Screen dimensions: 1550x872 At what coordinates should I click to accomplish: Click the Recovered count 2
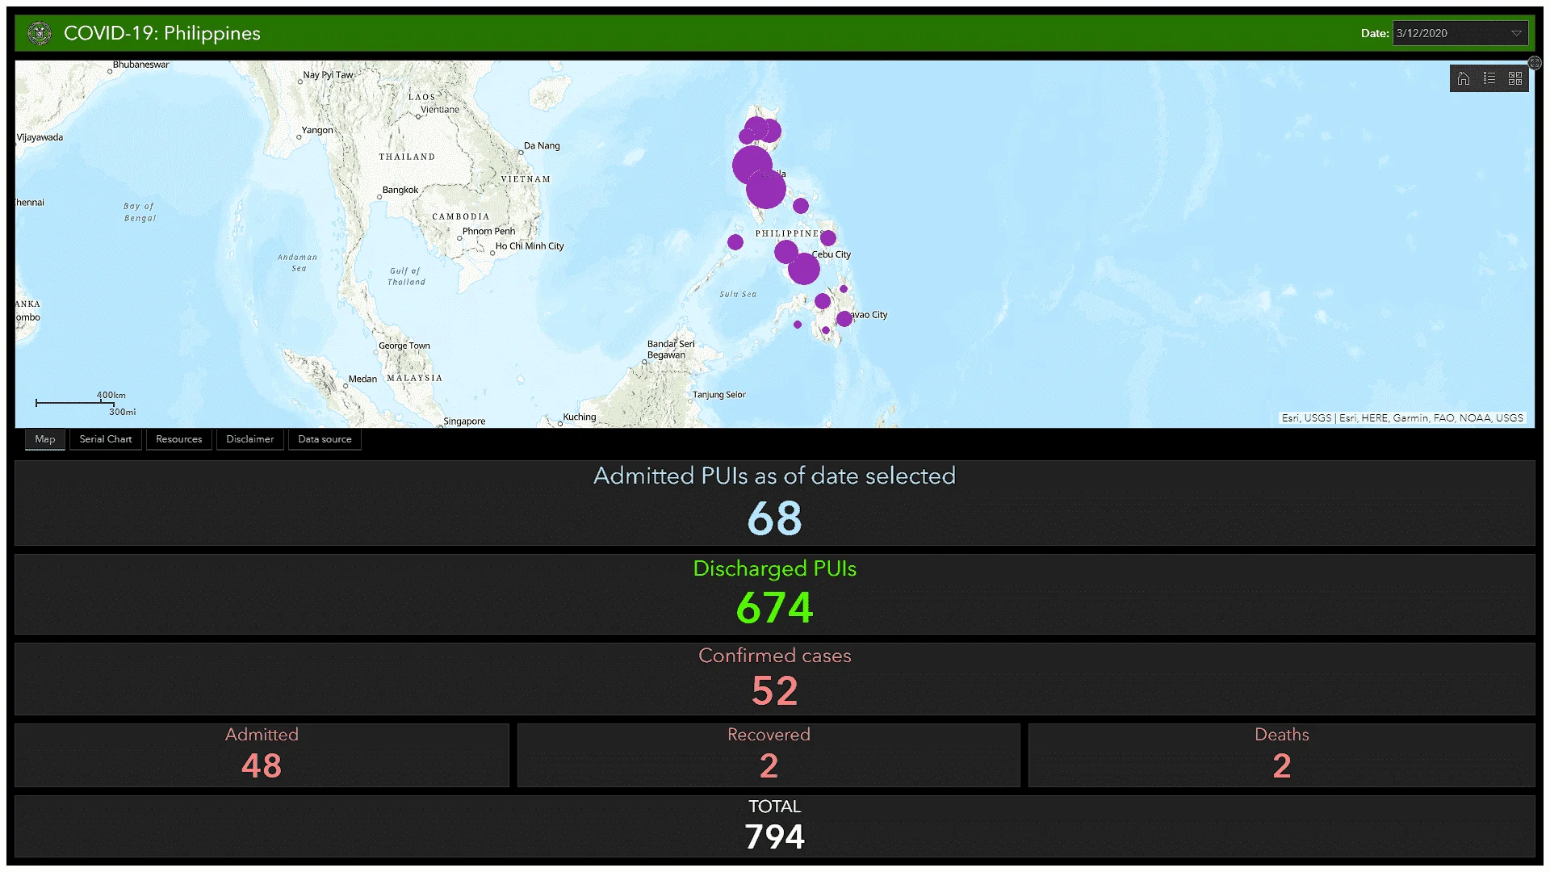(769, 765)
